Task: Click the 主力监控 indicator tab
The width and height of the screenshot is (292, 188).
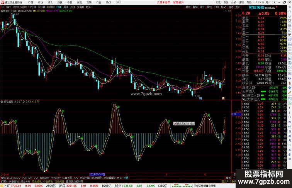Action: tap(56, 178)
